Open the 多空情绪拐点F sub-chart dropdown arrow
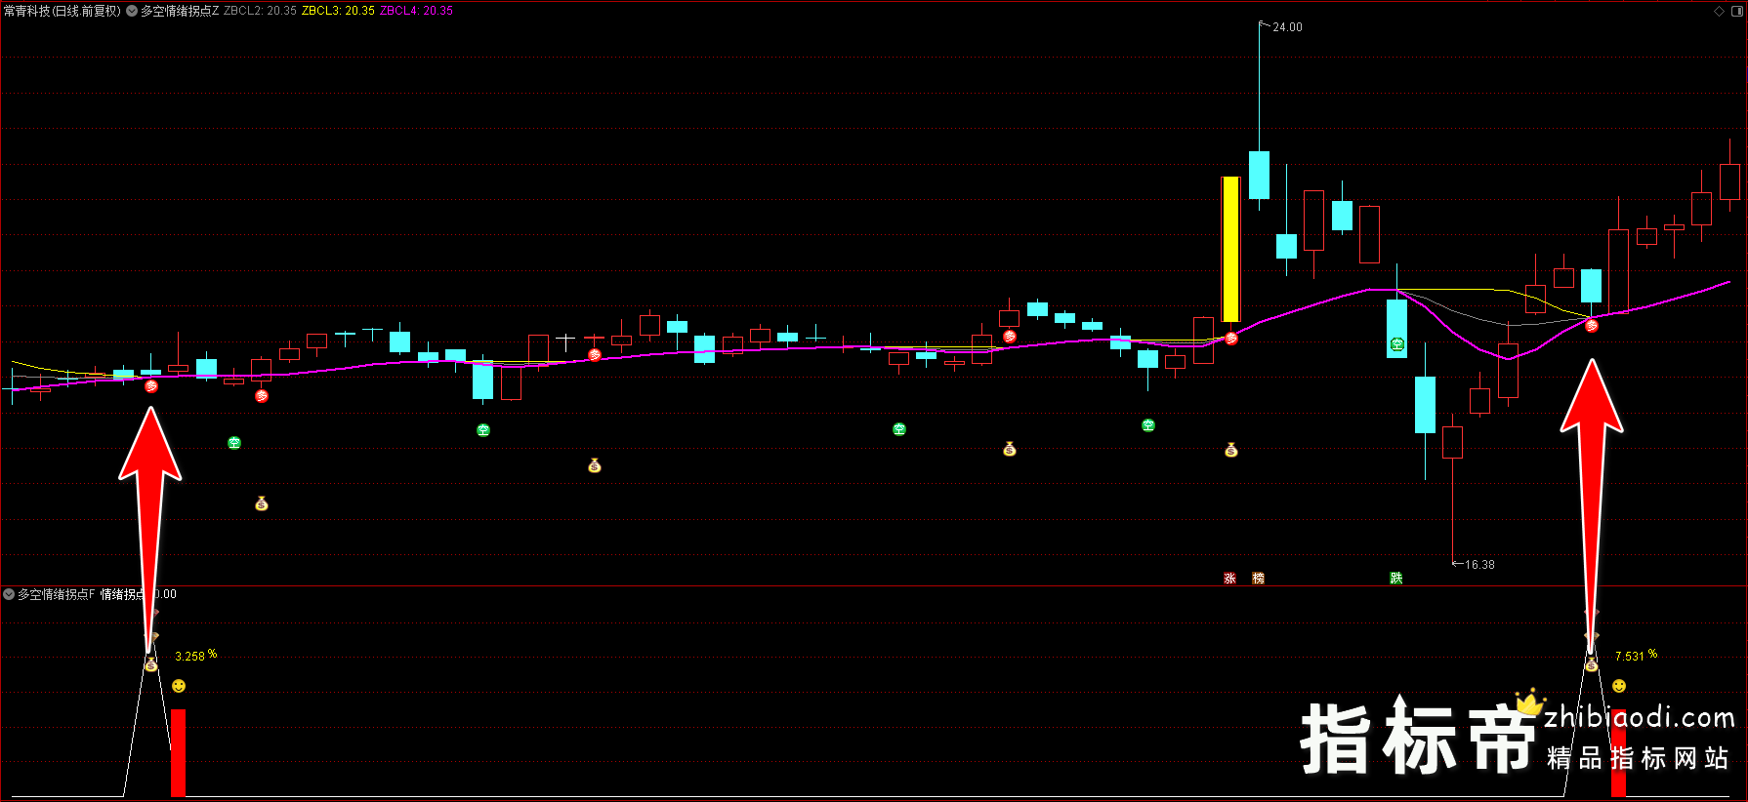 tap(9, 594)
